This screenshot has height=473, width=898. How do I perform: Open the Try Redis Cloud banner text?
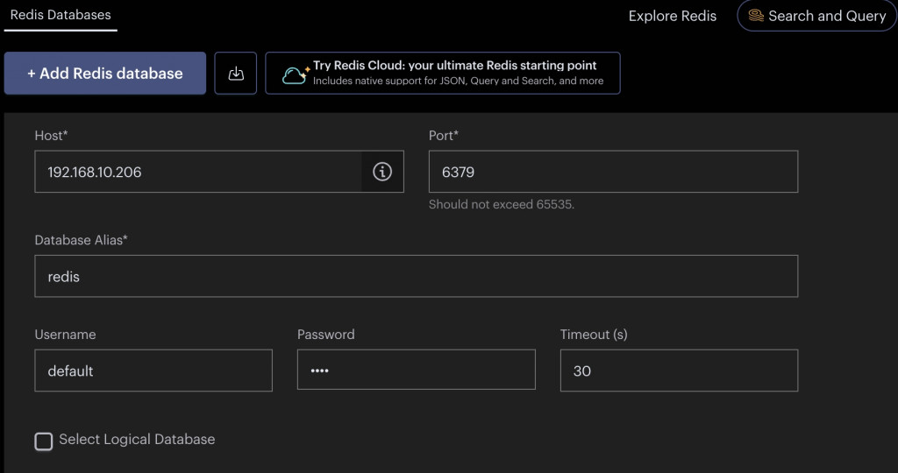[455, 66]
